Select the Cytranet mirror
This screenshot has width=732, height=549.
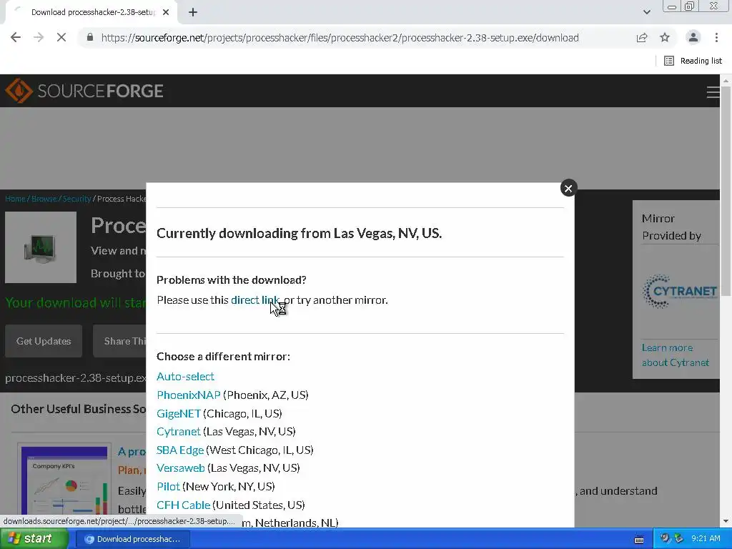click(179, 431)
